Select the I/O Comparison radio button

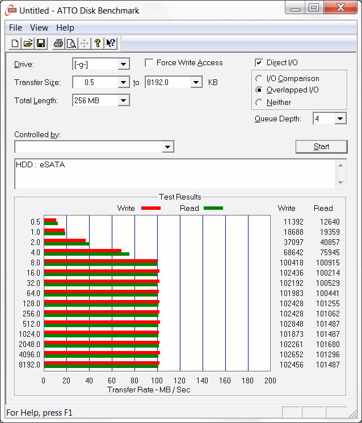(259, 79)
